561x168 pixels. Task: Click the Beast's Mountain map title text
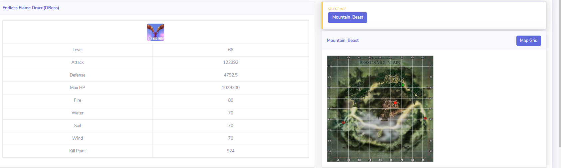click(x=380, y=62)
